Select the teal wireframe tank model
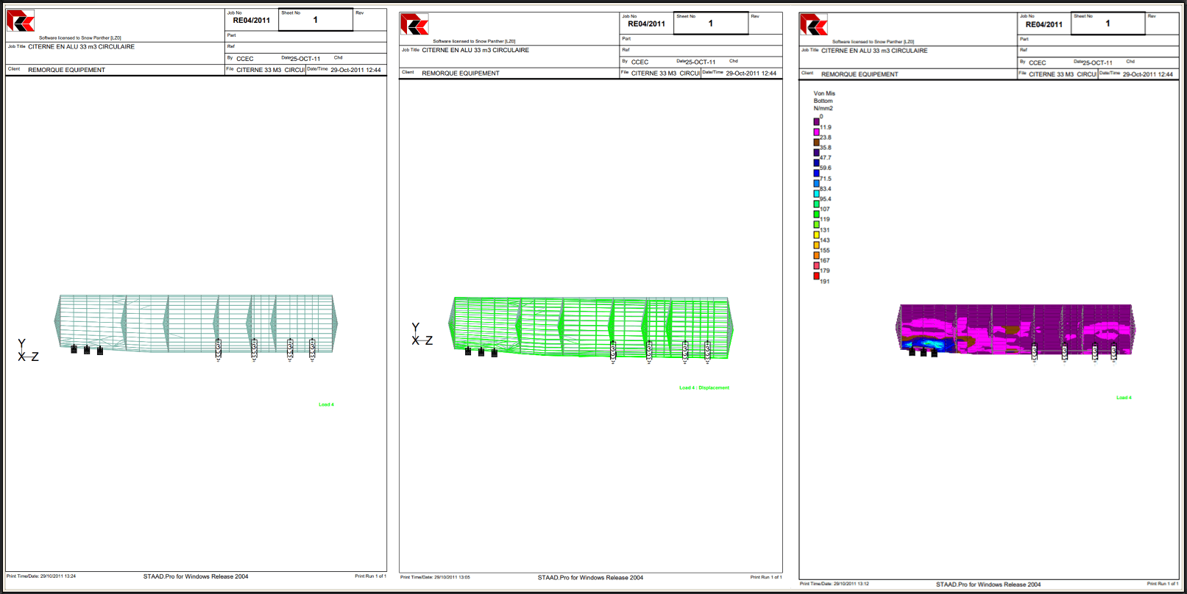1187x594 pixels. [196, 323]
